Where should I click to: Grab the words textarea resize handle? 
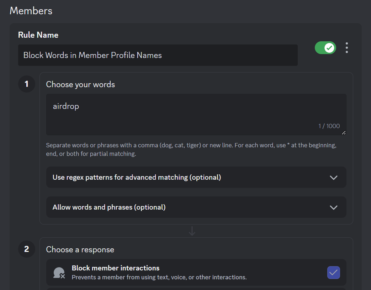343,133
